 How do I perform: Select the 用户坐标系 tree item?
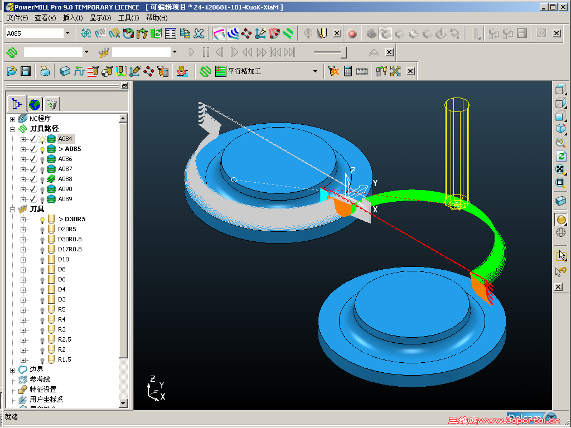coord(46,399)
